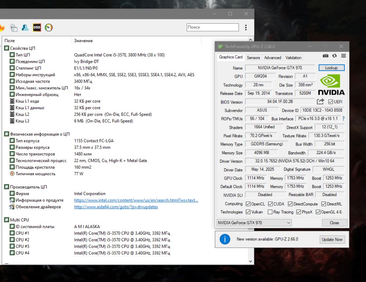Viewport: 366px width, 282px height.
Task: Click the Тип ЦП row icon
Action: click(12, 55)
